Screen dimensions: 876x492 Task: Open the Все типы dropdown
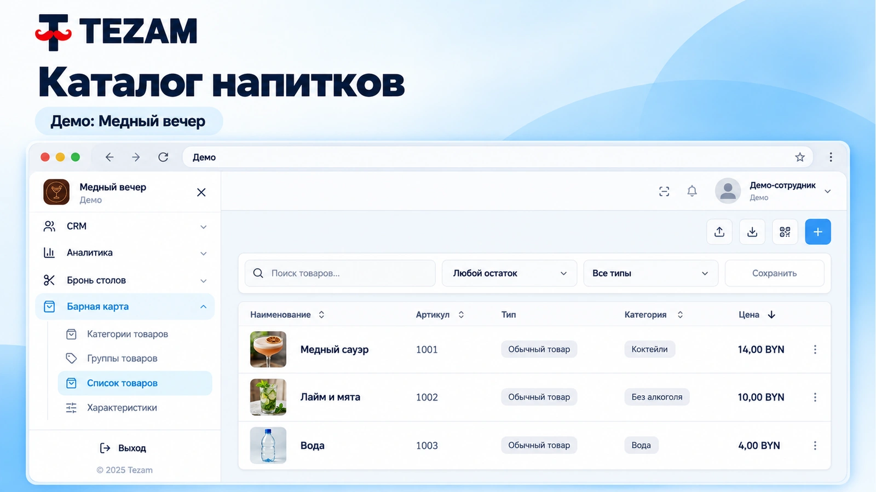(650, 273)
